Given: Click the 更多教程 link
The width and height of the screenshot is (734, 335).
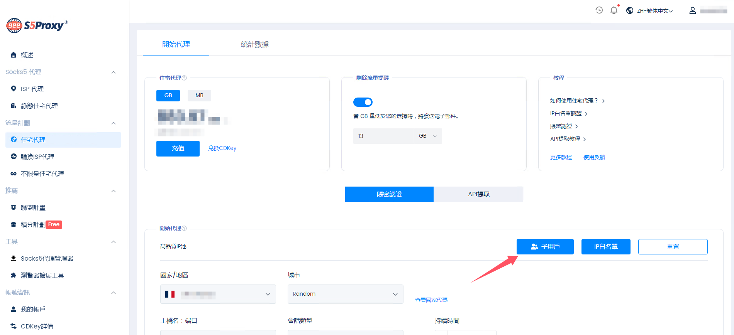Looking at the screenshot, I should (x=561, y=157).
